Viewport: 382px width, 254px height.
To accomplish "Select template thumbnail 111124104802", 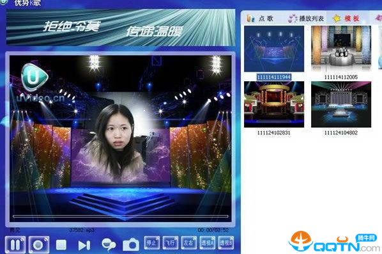I will click(x=341, y=104).
